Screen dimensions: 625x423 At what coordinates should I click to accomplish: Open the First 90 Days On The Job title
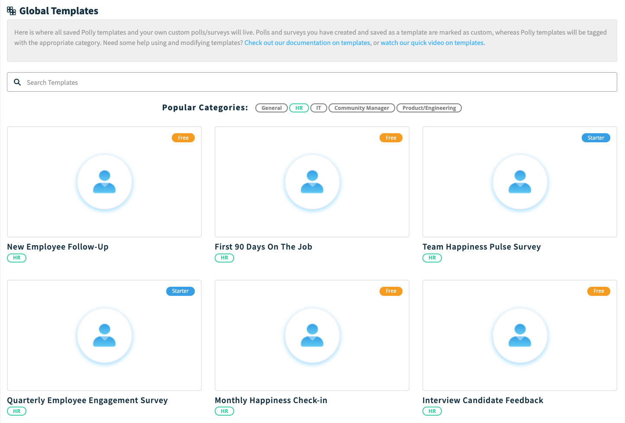pos(263,247)
